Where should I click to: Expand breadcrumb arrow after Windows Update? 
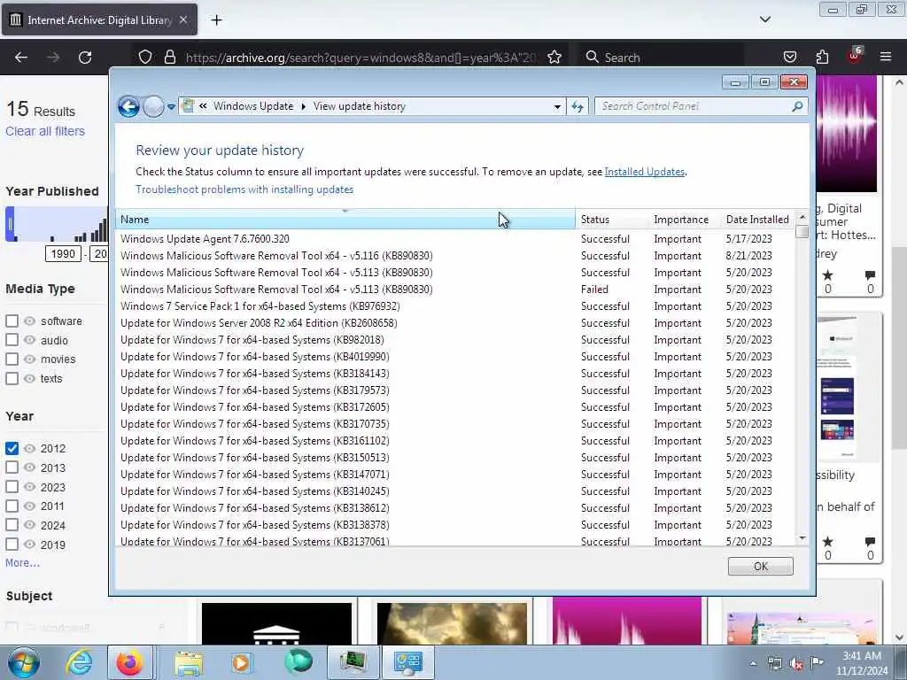[303, 106]
